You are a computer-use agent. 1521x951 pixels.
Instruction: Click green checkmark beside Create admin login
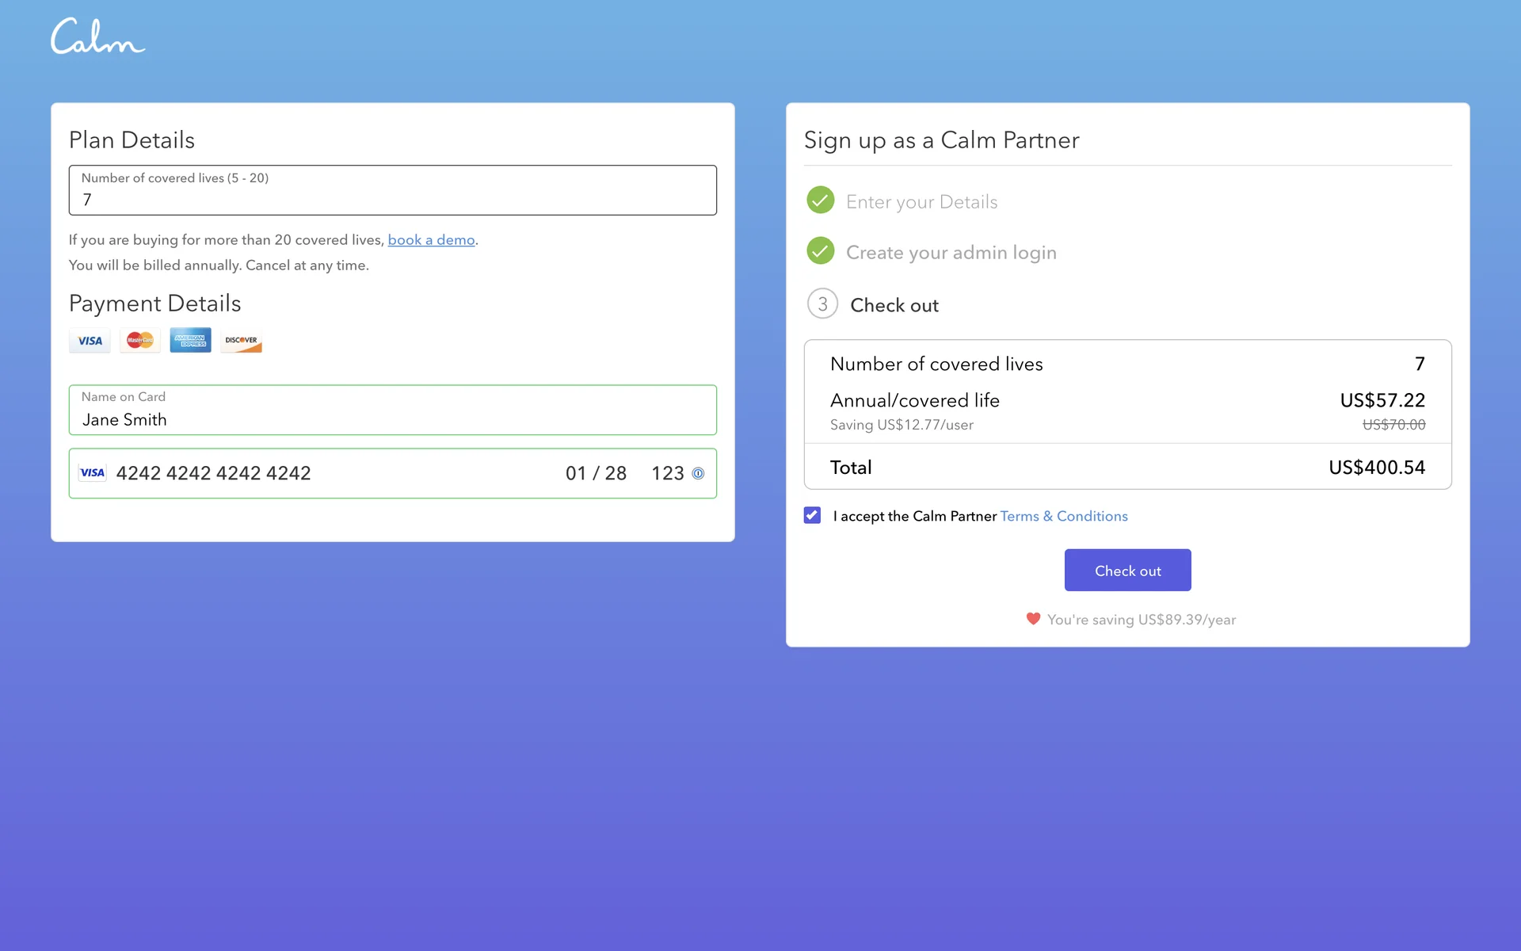pyautogui.click(x=821, y=251)
